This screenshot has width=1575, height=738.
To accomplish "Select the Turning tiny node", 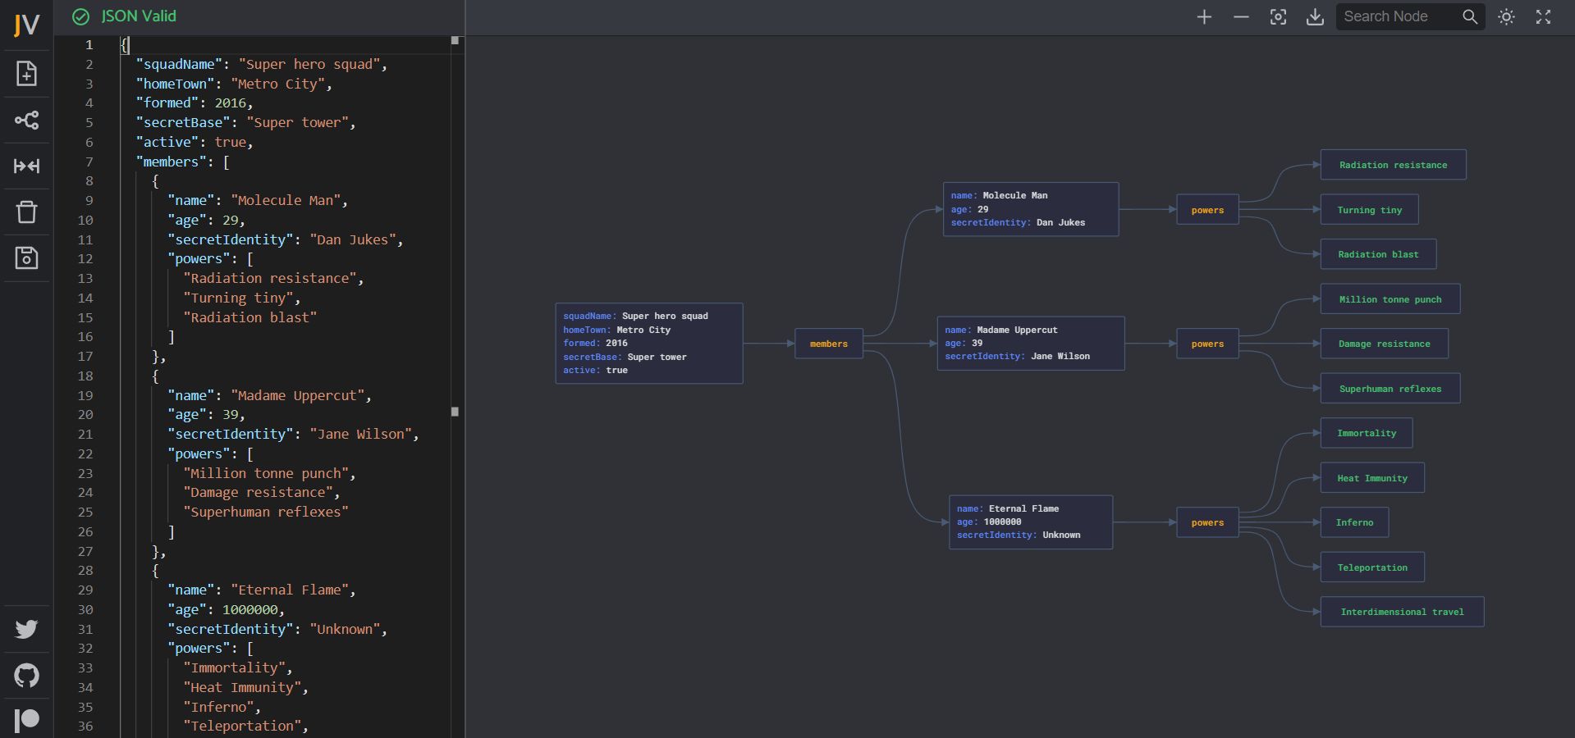I will coord(1369,210).
